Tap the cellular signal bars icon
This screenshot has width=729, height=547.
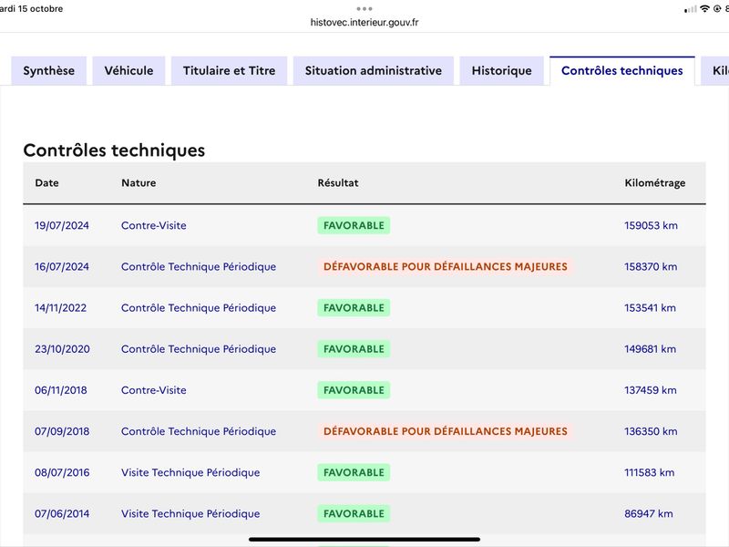coord(691,9)
